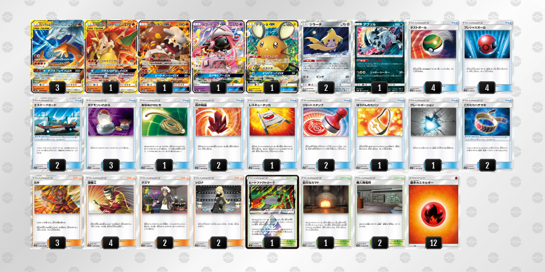This screenshot has width=545, height=272.
Task: Open the Nest Ball trainer card
Action: [433, 56]
